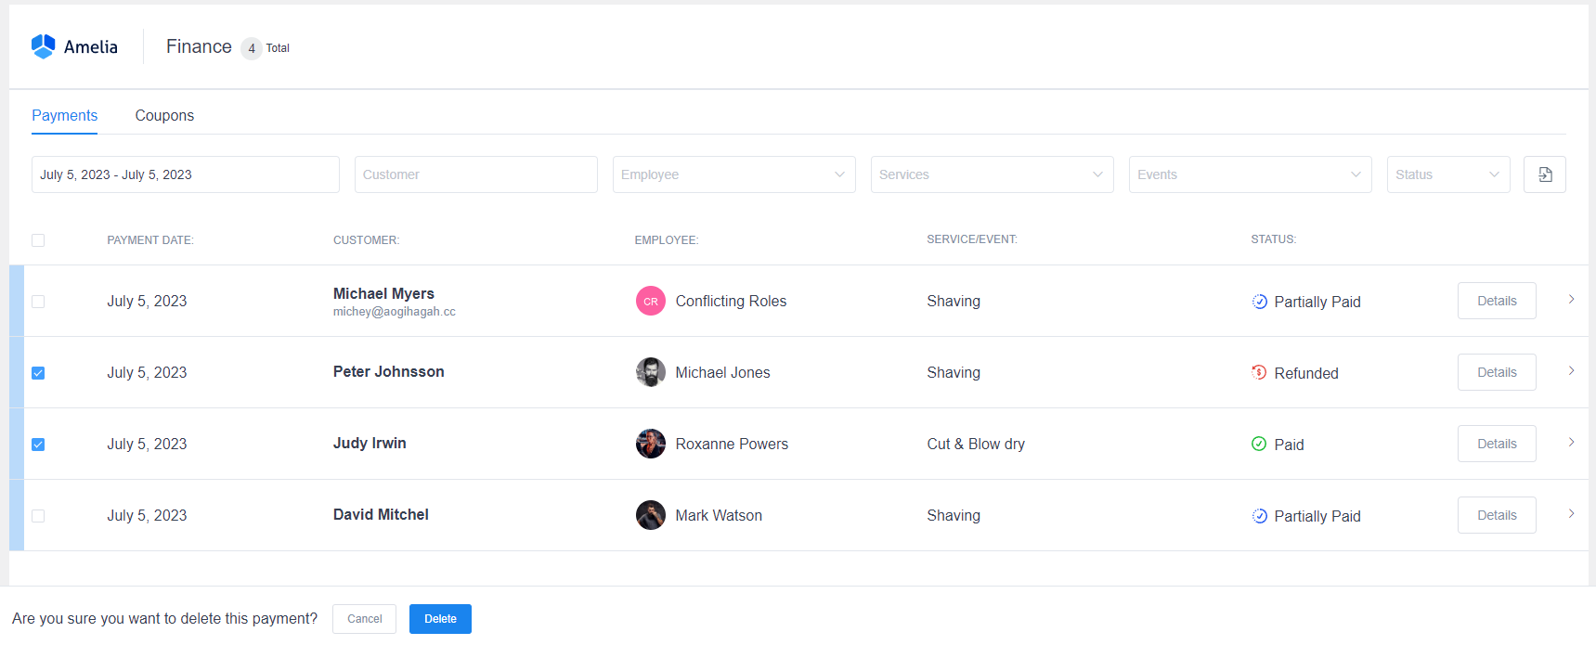Click the export payments file icon
The width and height of the screenshot is (1596, 645).
[1544, 174]
